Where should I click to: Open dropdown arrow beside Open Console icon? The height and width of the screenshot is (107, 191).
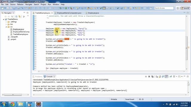182,77
